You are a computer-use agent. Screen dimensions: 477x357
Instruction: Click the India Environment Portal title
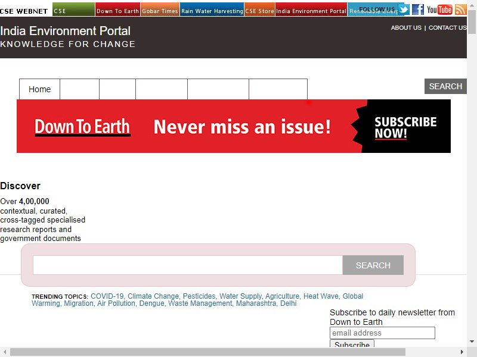point(66,31)
